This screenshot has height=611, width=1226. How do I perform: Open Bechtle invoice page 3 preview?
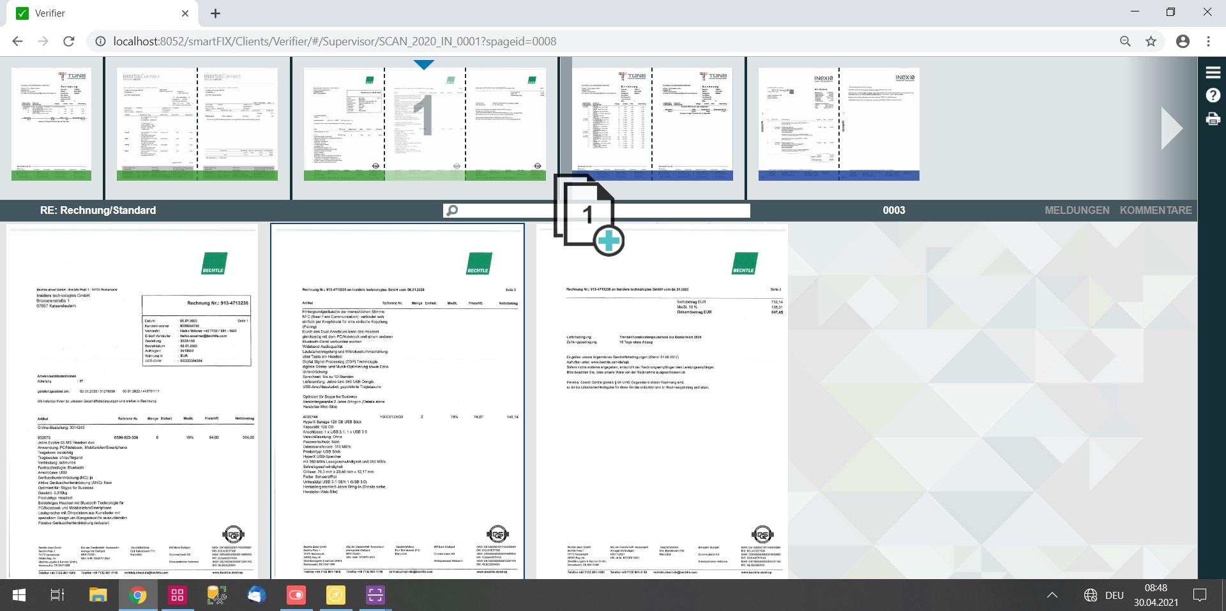tap(662, 401)
